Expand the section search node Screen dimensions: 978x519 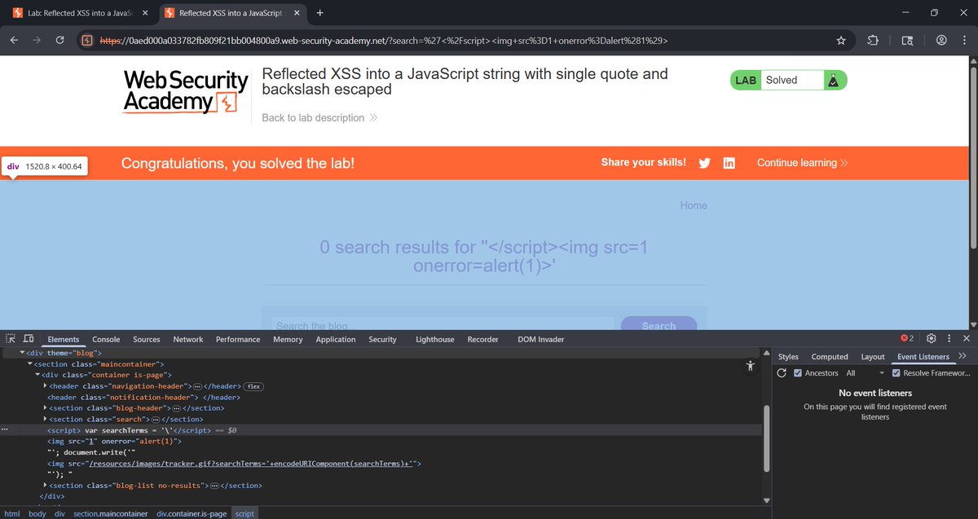click(x=46, y=419)
